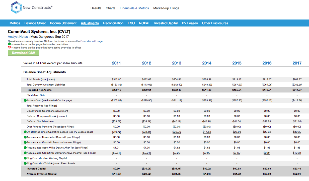The image size is (309, 181).
Task: Open the Charts page
Action: (111, 8)
